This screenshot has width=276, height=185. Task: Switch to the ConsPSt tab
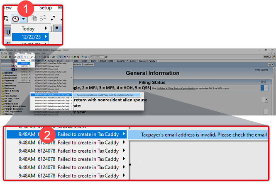click(x=121, y=61)
